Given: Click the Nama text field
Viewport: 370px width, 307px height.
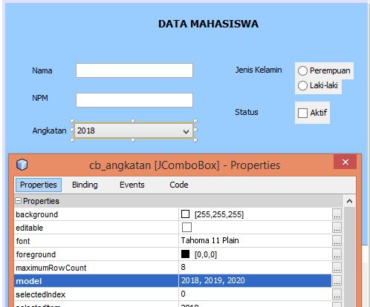Looking at the screenshot, I should tap(134, 70).
